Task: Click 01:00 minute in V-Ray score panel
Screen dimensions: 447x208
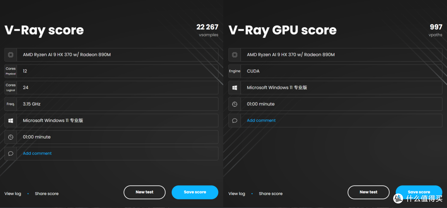Action: (x=37, y=137)
